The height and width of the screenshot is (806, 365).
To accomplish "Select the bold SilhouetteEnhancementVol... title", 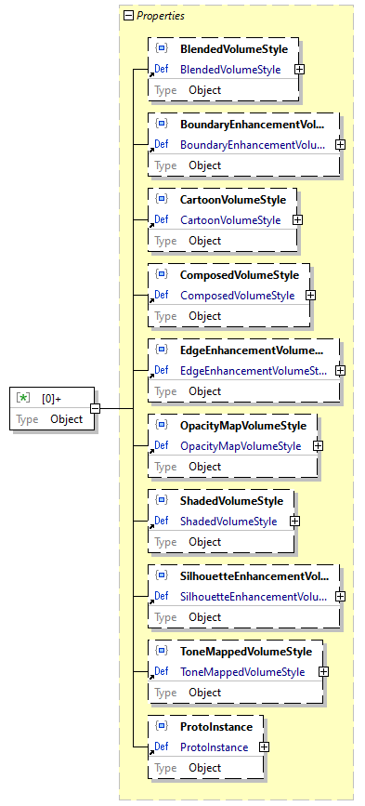I will (254, 576).
